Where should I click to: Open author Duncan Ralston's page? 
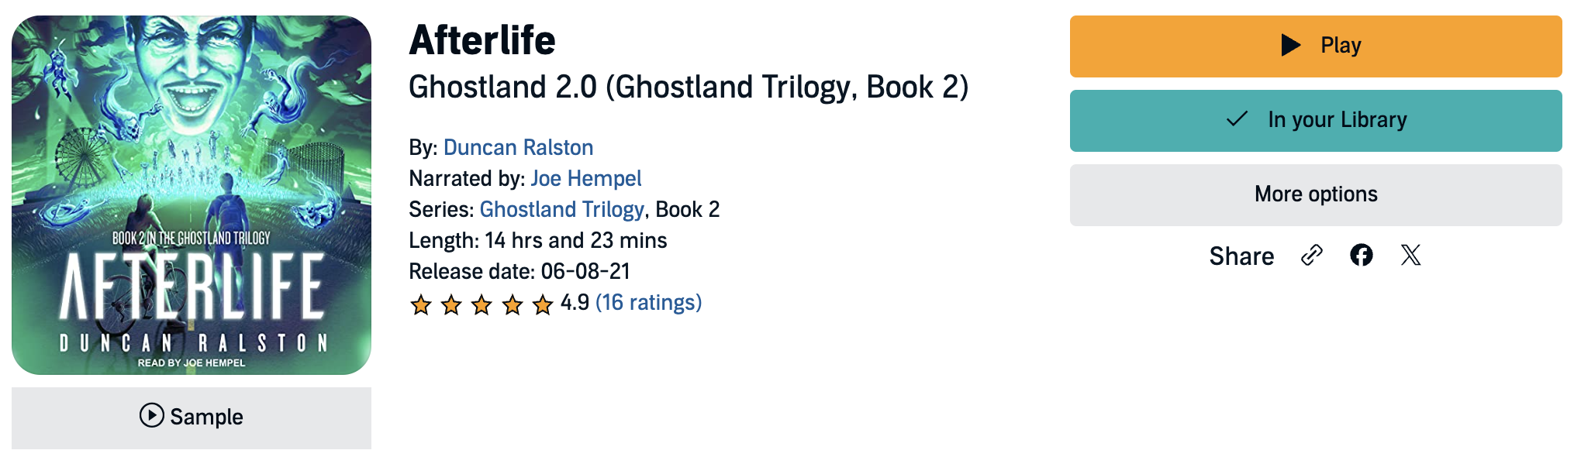[x=518, y=147]
